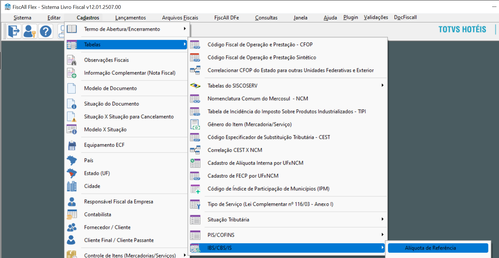Click the icon beside Gênero do Item
Viewport: 499px width, 258px height.
(195, 124)
